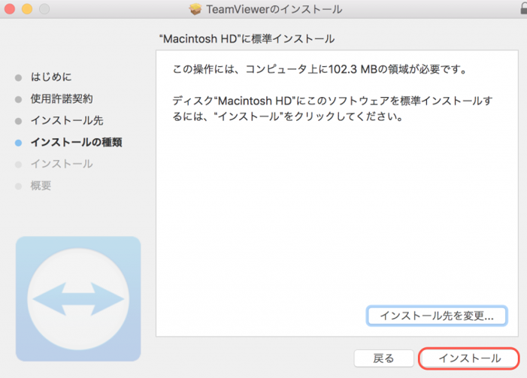
Task: Select the インストール先 step
Action: pos(67,121)
